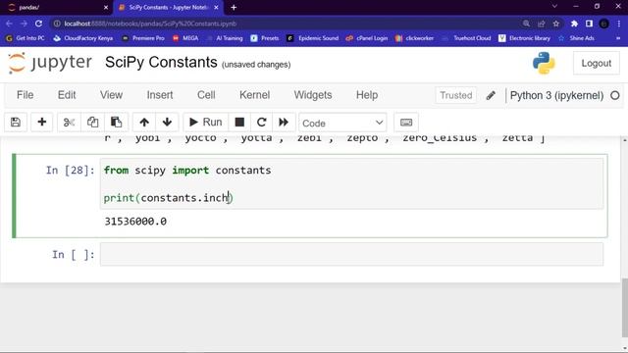Click the Python 3 (ipykernel) label
Screen dimensions: 628x353
coord(556,96)
